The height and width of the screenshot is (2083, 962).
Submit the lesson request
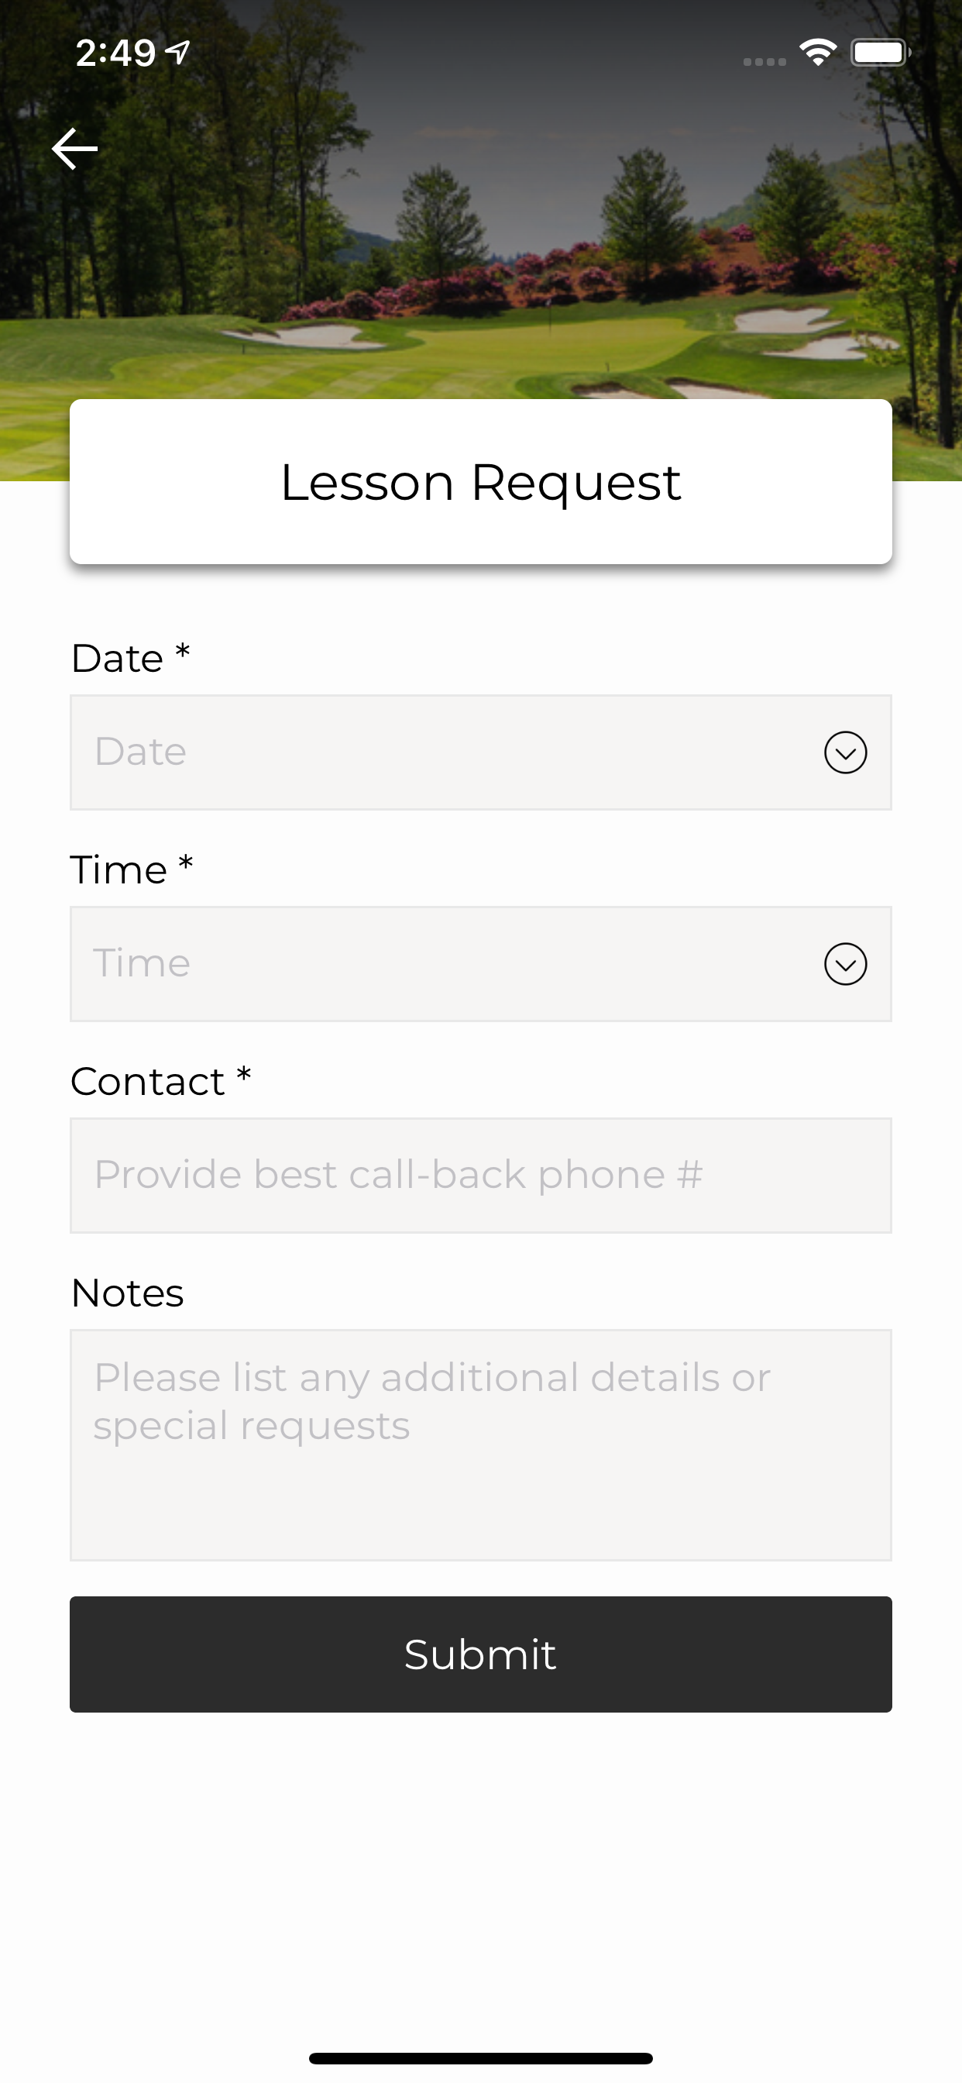pyautogui.click(x=481, y=1654)
